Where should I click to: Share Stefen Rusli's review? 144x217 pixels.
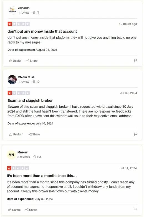point(34,134)
